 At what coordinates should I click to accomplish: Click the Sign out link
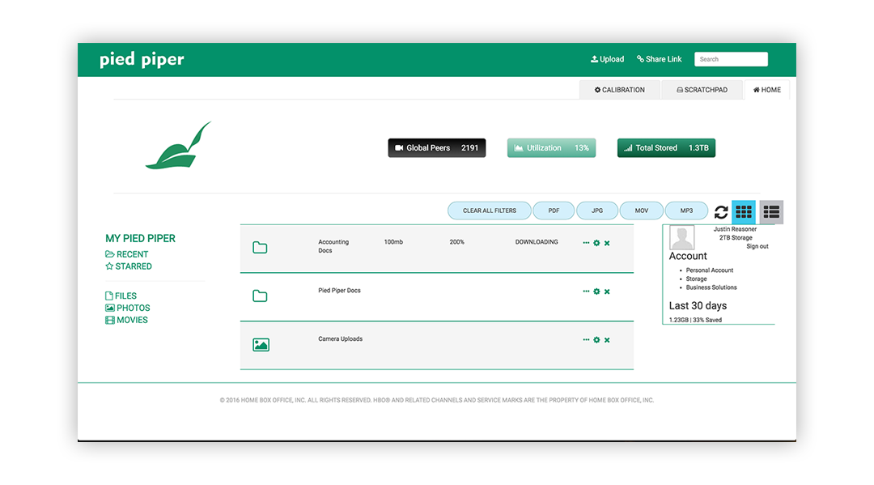(757, 246)
